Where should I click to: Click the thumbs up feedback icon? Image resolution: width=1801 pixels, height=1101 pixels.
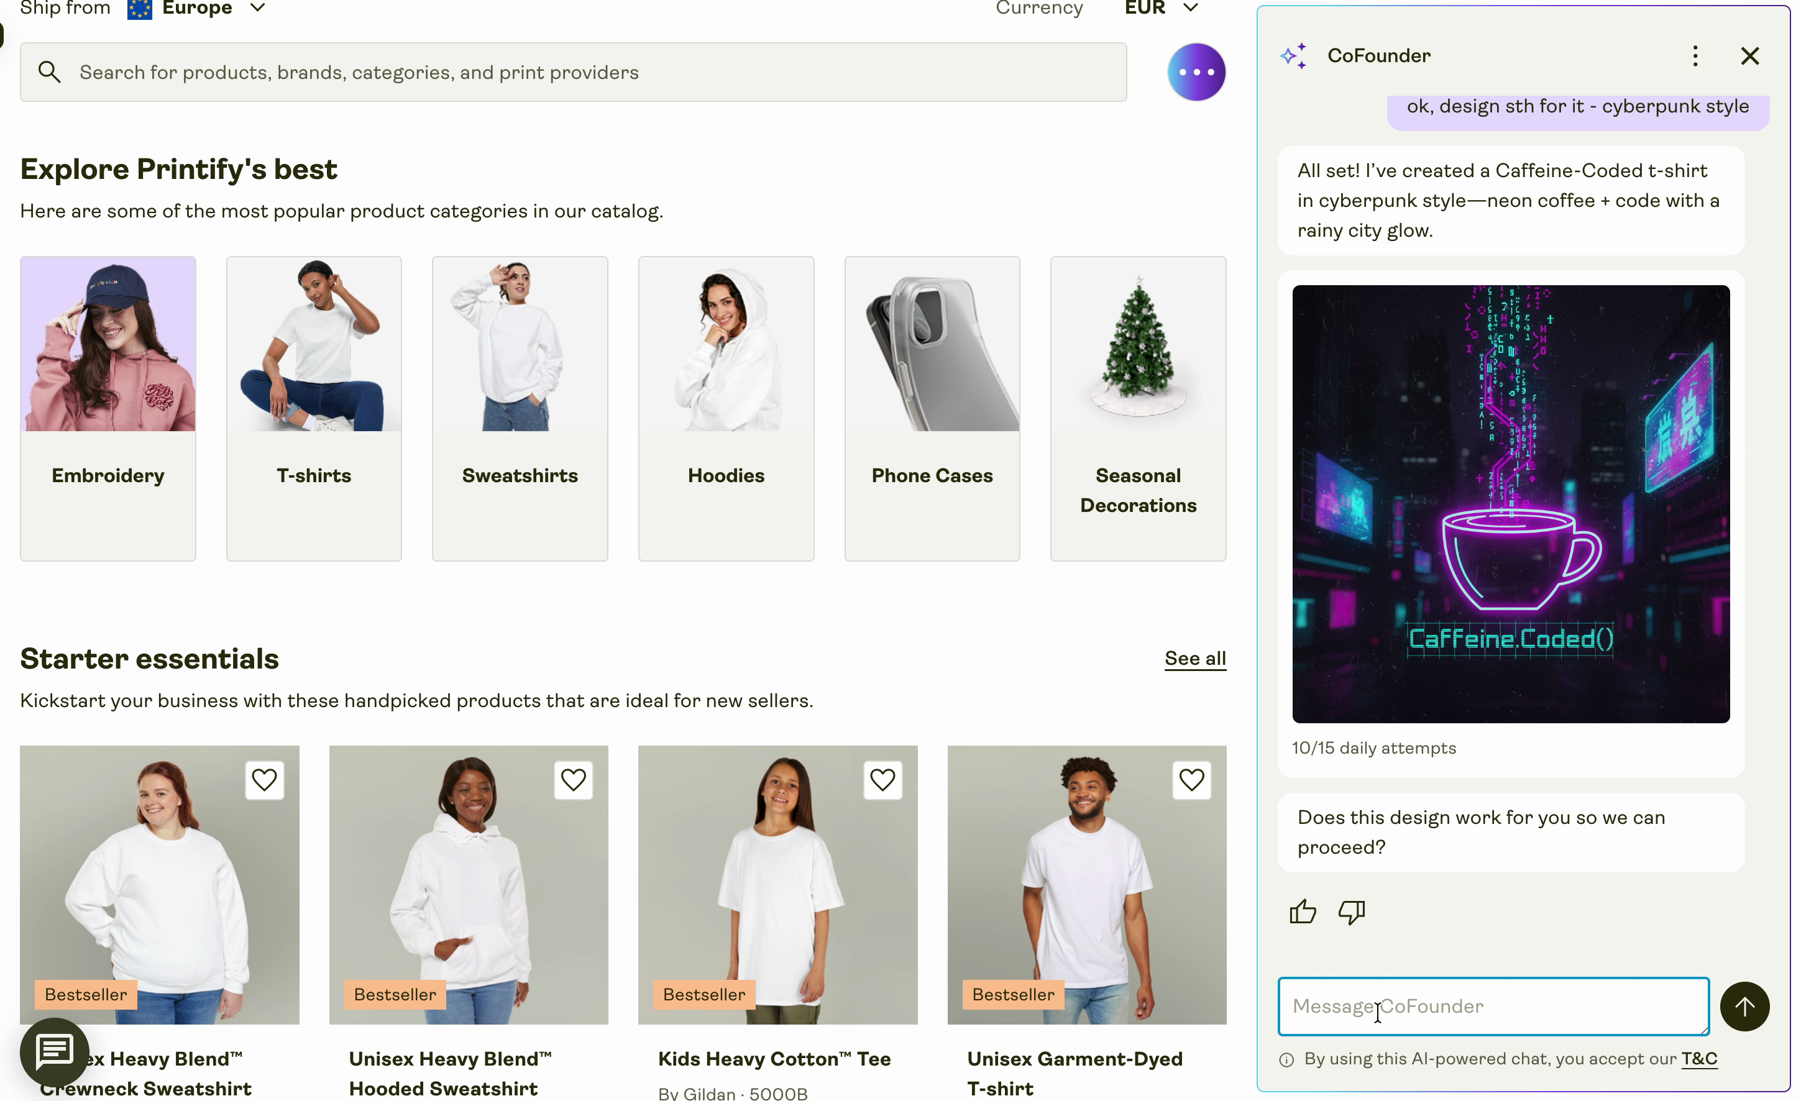click(1302, 911)
